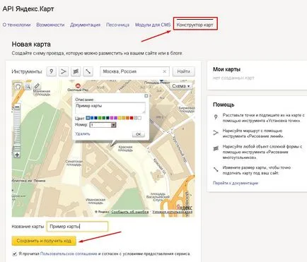Select the place-point marker tool
307x262 pixels.
click(x=52, y=71)
